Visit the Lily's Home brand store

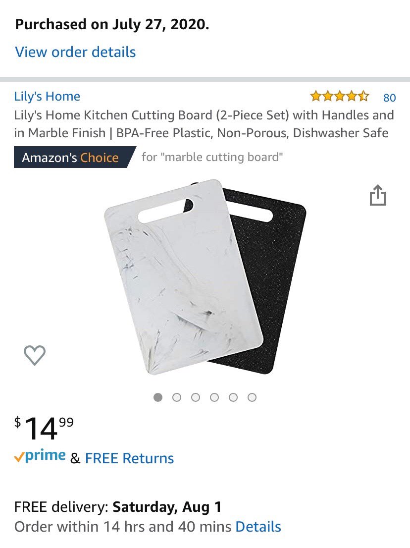tap(47, 96)
